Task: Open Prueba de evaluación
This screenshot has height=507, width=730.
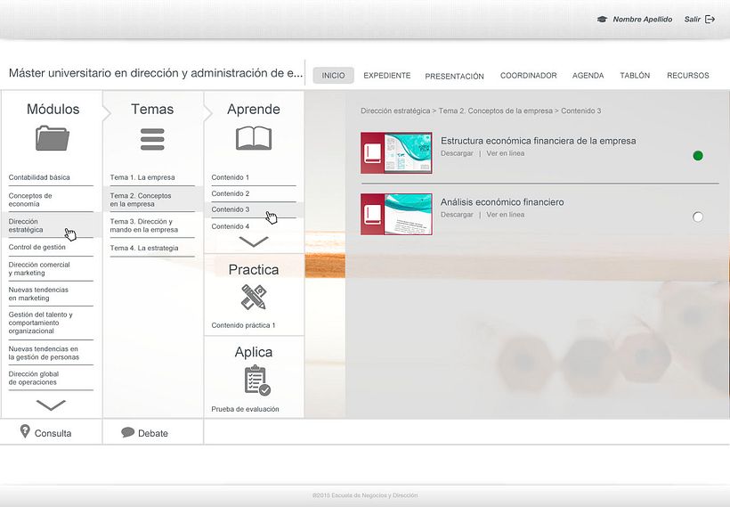Action: pos(245,409)
